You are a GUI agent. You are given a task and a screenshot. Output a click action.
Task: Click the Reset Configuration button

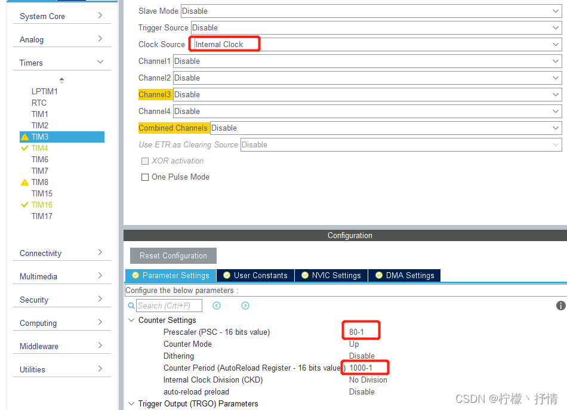point(173,255)
